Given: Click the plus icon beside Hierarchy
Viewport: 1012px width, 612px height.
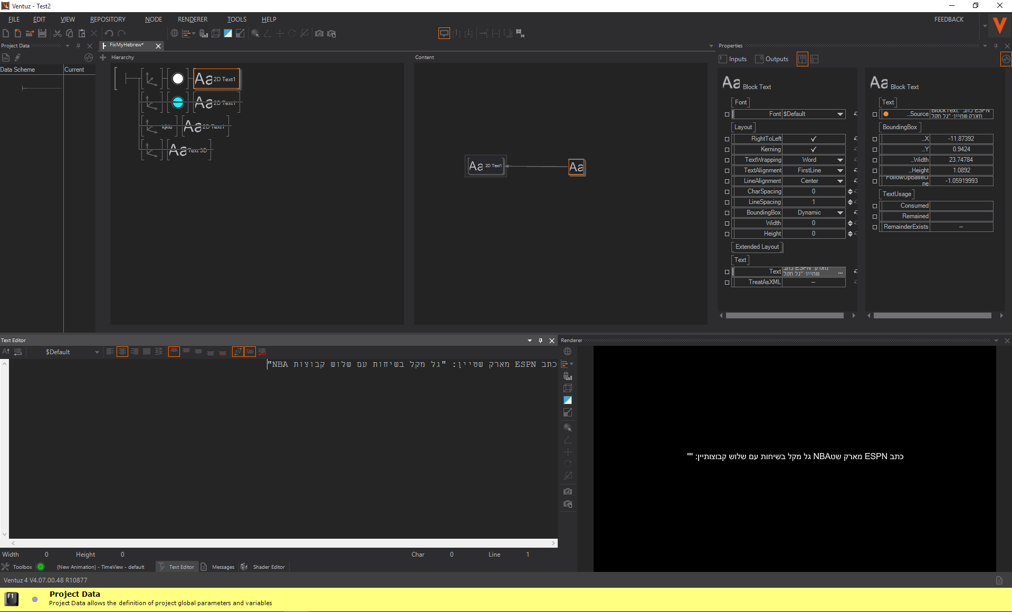Looking at the screenshot, I should pos(103,57).
